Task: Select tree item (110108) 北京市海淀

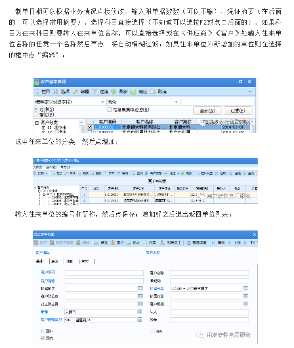Action: (x=65, y=201)
